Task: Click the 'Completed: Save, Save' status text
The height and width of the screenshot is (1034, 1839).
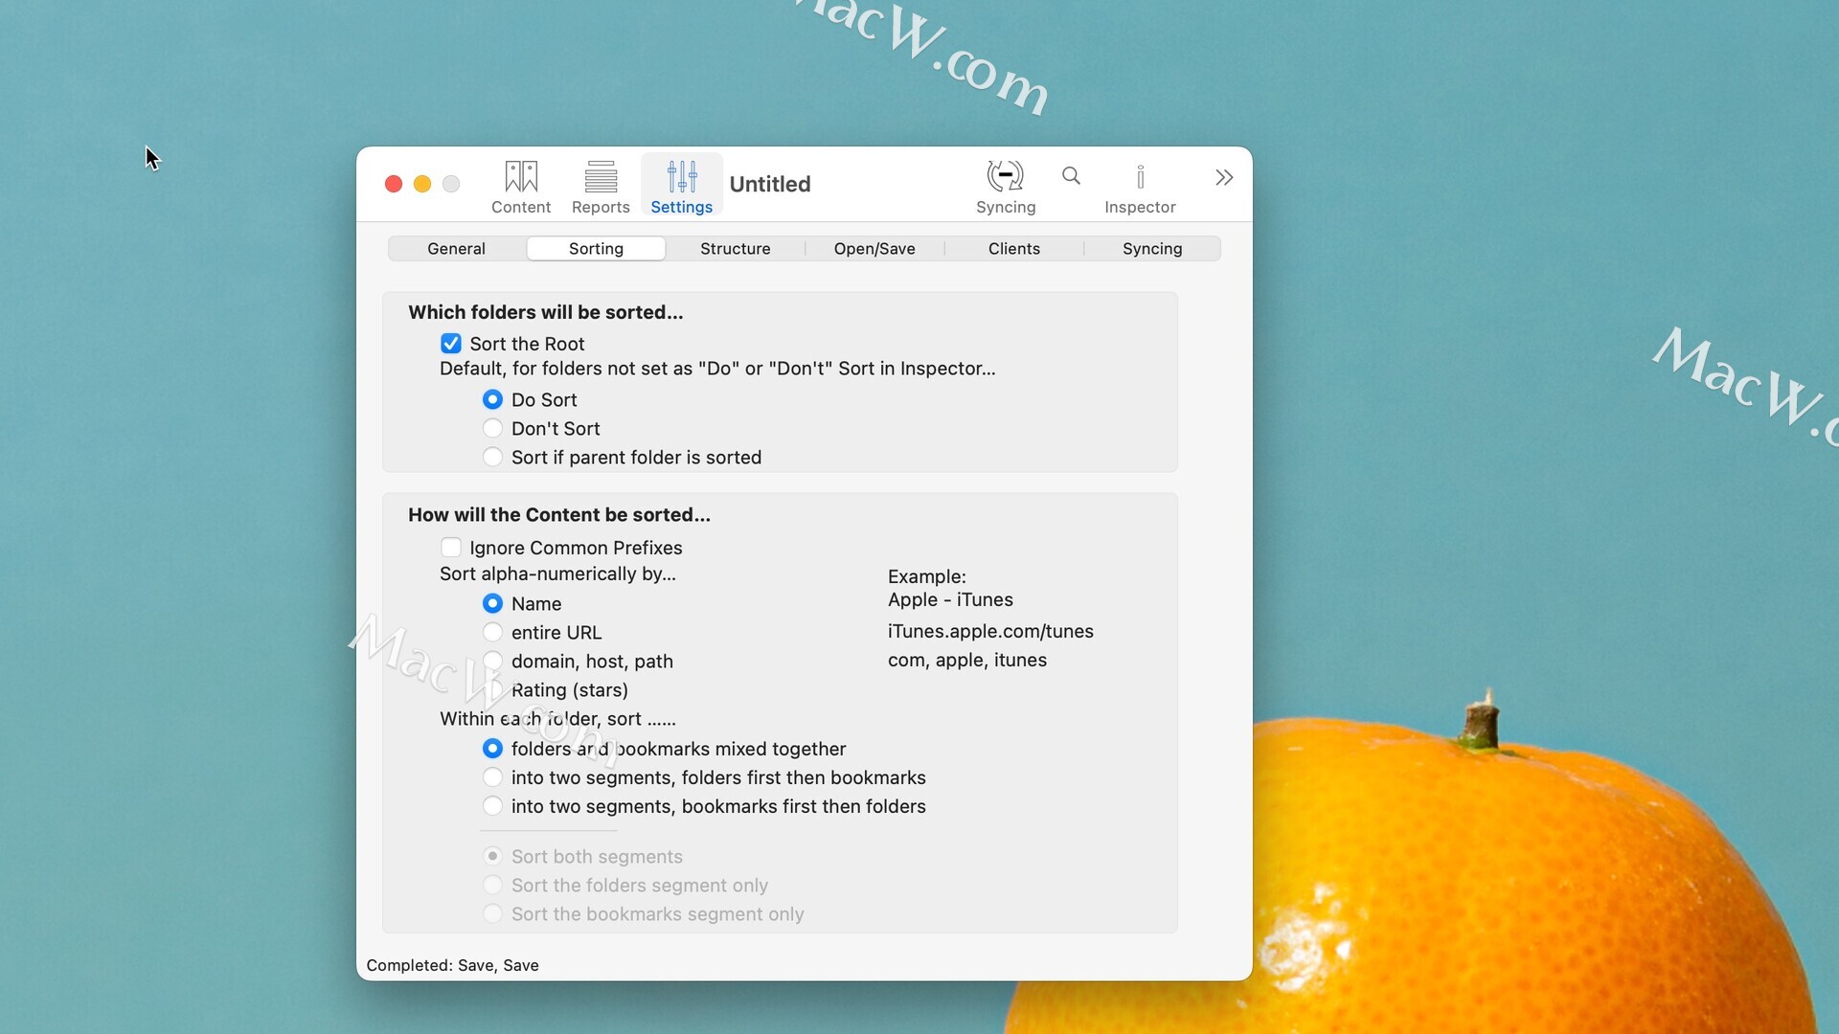Action: tap(452, 965)
